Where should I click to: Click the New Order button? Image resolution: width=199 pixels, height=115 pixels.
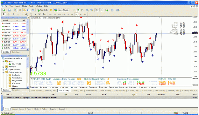(x=43, y=10)
